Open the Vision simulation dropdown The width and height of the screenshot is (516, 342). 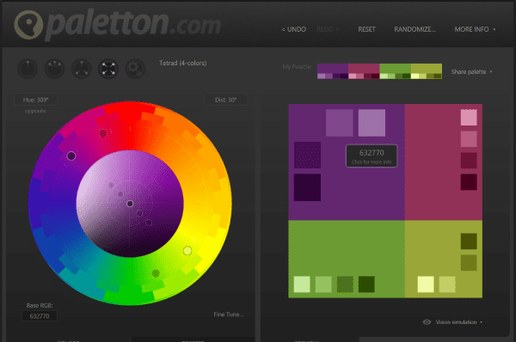coord(458,322)
